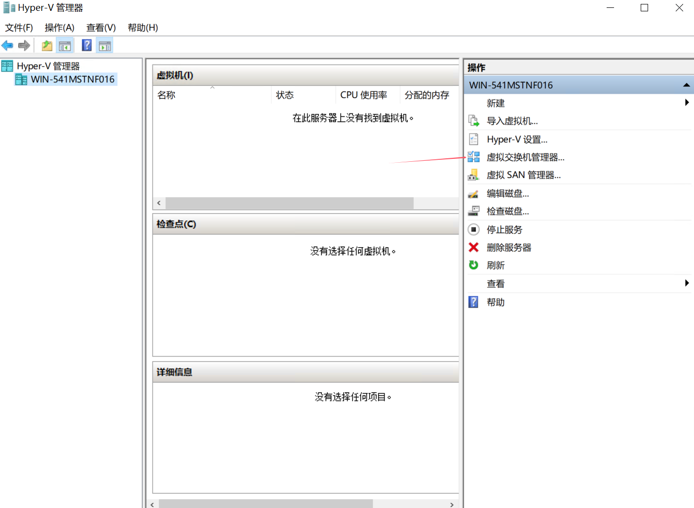This screenshot has width=694, height=508.
Task: Click the WIN-541MSTNF016 server icon in the tree
Action: pyautogui.click(x=21, y=79)
